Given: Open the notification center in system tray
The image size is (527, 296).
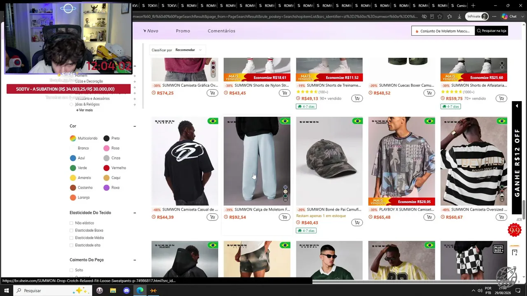Looking at the screenshot, I should (518, 291).
